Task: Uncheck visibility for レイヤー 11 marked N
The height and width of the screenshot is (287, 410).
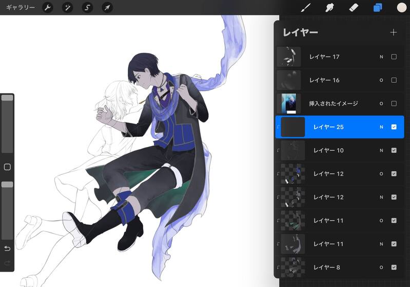Action: click(394, 244)
